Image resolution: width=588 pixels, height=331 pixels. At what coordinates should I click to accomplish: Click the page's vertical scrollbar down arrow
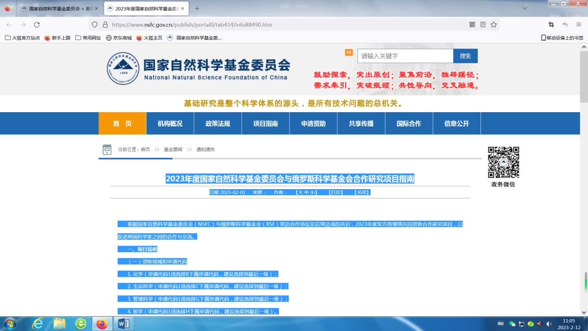pyautogui.click(x=583, y=312)
